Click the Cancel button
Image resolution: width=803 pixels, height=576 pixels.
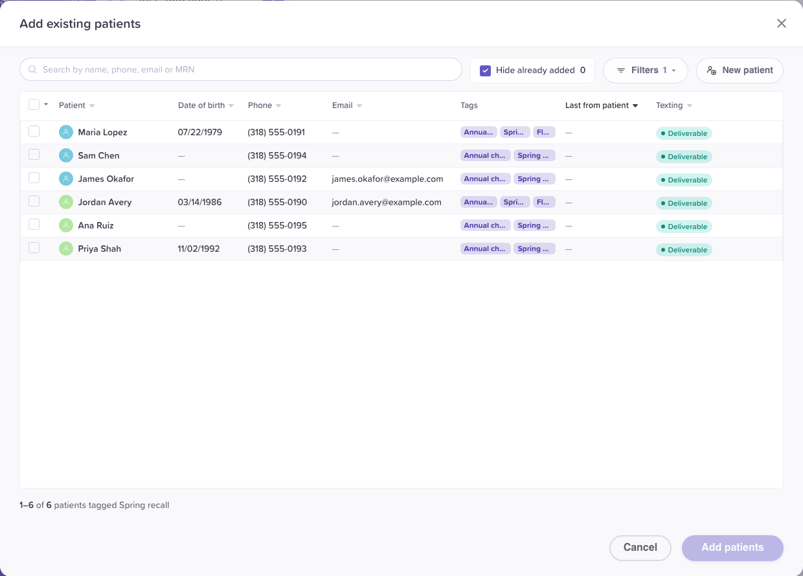pos(640,548)
